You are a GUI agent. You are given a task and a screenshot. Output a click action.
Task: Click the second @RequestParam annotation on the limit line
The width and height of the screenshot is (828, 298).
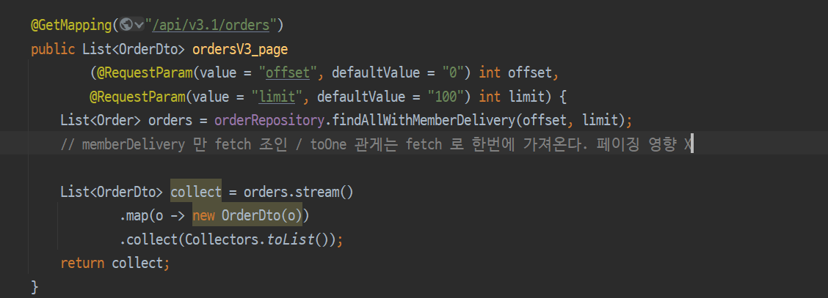coord(137,97)
